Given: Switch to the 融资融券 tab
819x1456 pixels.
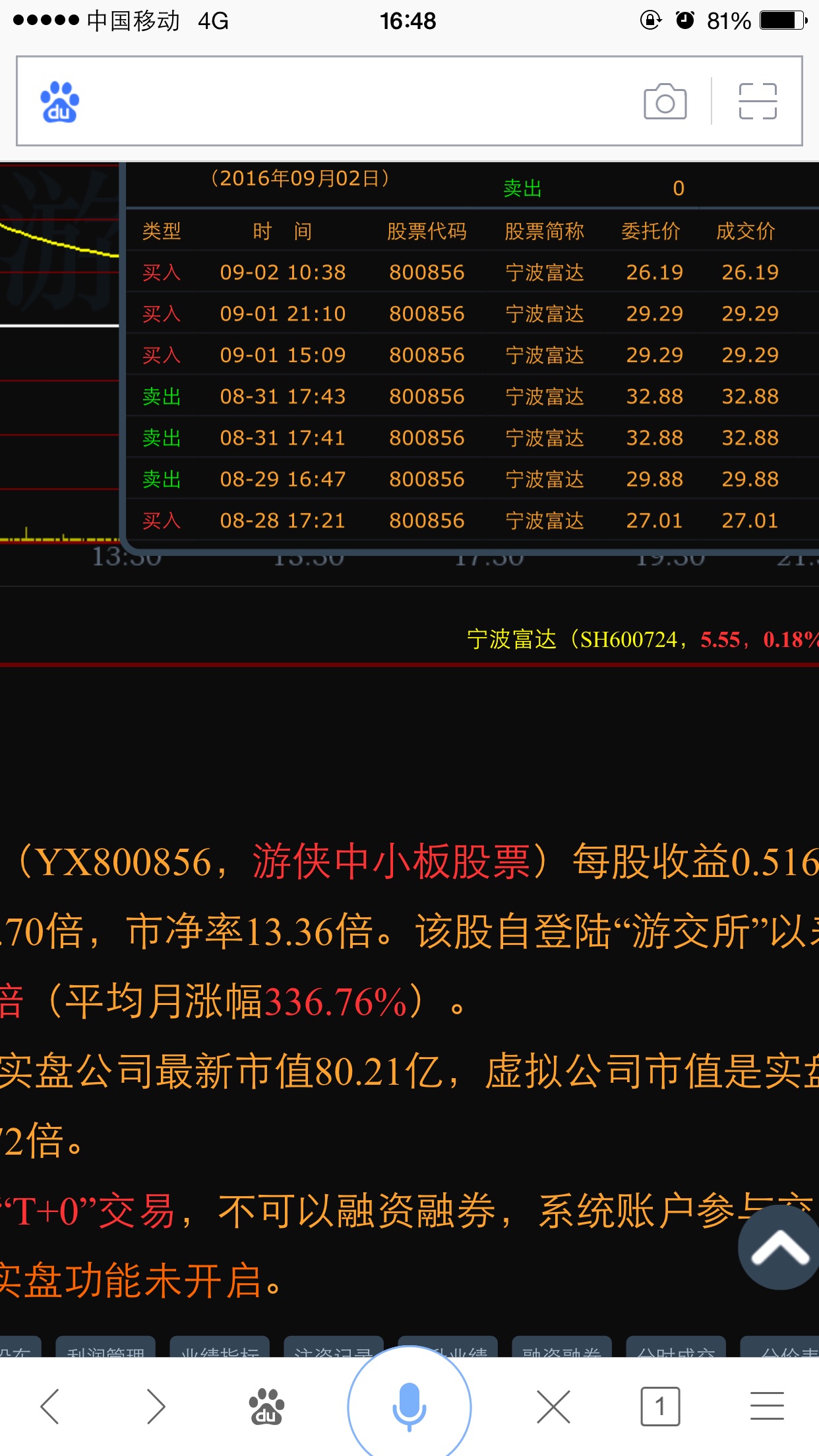Looking at the screenshot, I should click(562, 1348).
